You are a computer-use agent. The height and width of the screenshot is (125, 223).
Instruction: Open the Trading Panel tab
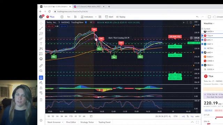105,122
